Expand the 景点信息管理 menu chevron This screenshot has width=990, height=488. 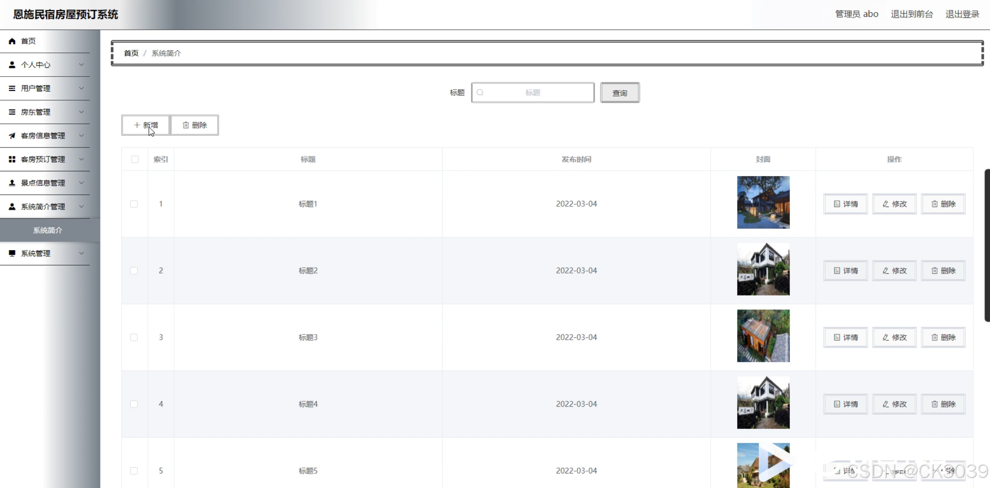(x=81, y=183)
